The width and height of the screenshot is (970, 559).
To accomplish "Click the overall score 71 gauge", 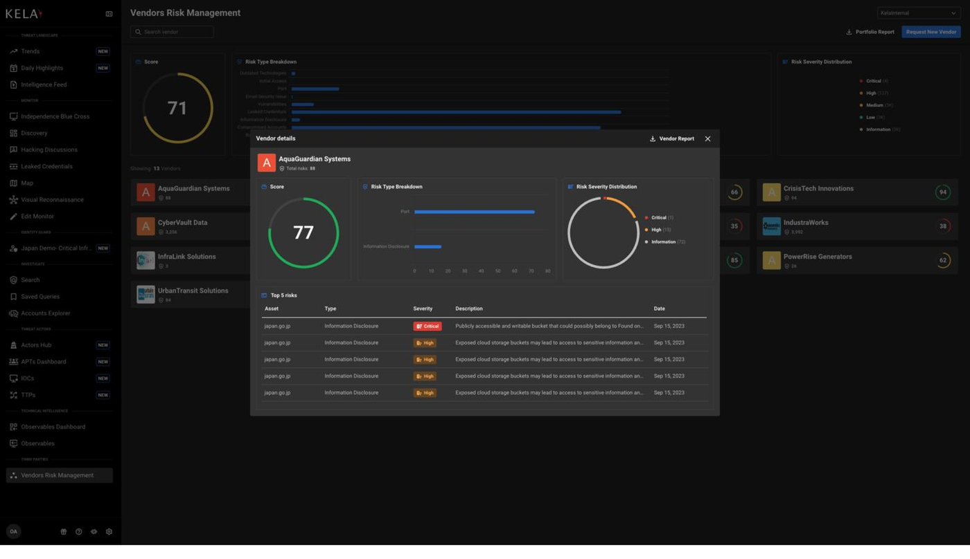I will (x=177, y=108).
